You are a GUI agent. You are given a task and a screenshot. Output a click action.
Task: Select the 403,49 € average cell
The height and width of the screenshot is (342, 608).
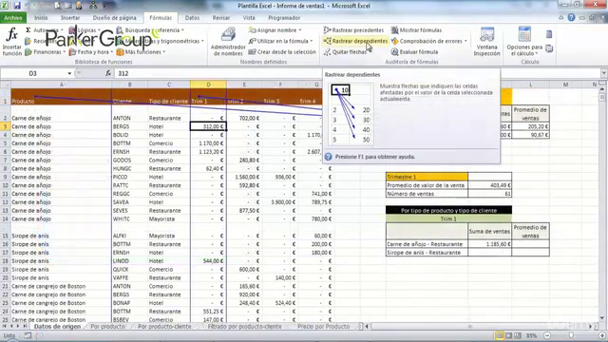coord(490,185)
